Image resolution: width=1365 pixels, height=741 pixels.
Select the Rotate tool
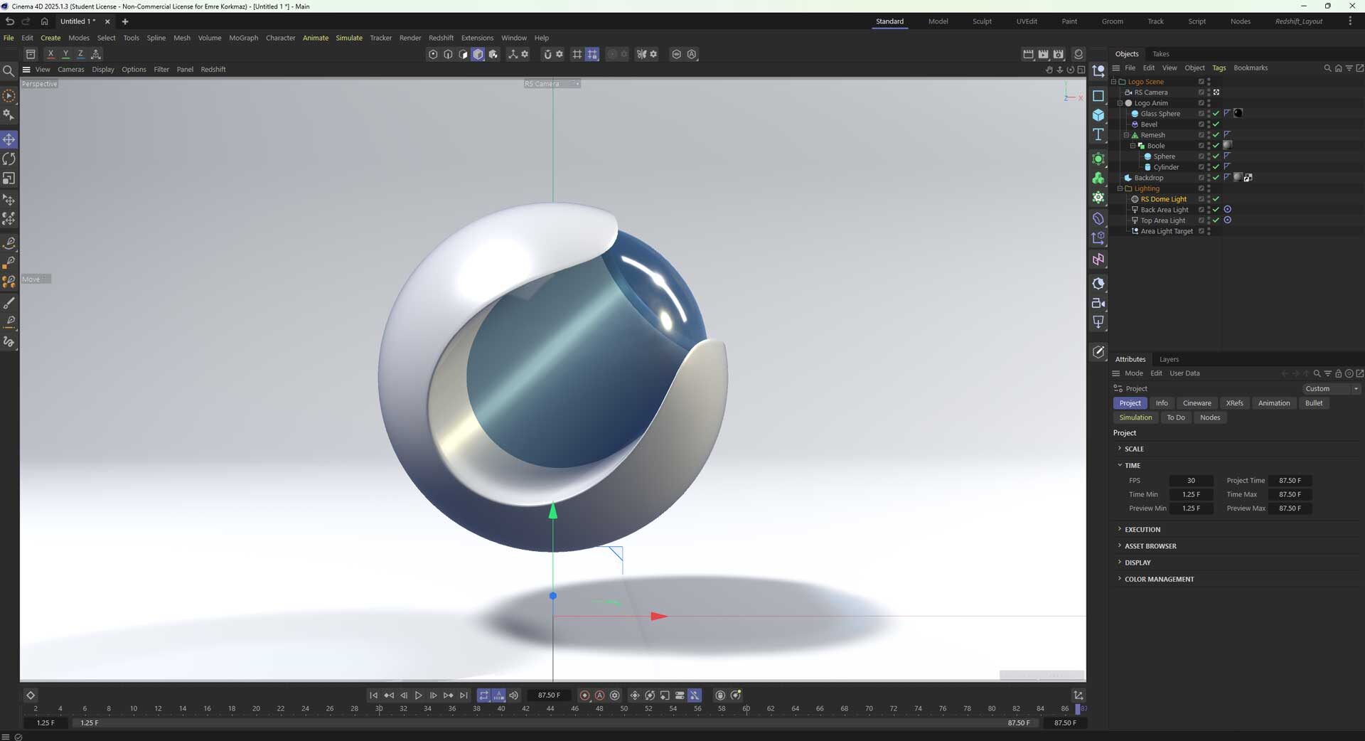click(x=9, y=159)
